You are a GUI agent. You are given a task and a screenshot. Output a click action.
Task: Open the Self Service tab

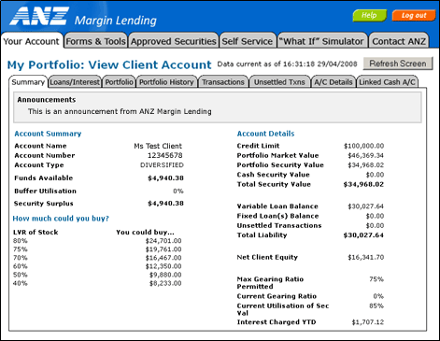[248, 41]
